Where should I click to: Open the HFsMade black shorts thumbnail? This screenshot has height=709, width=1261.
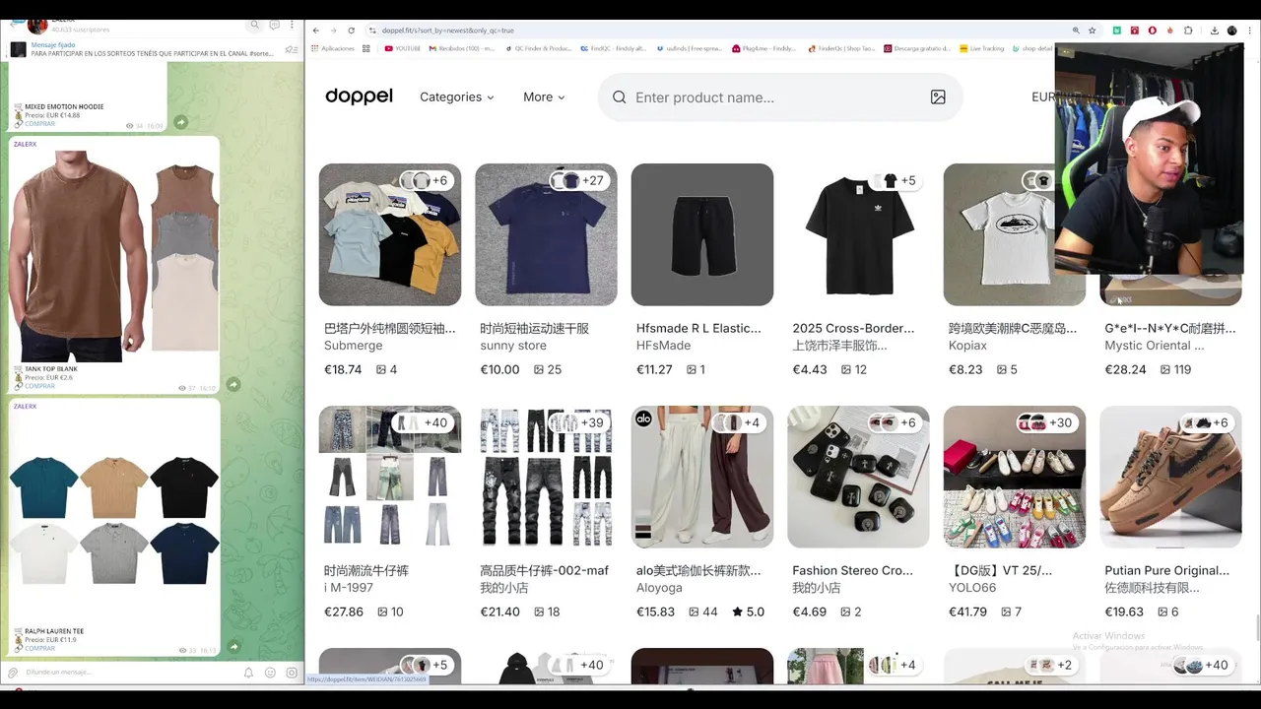702,234
